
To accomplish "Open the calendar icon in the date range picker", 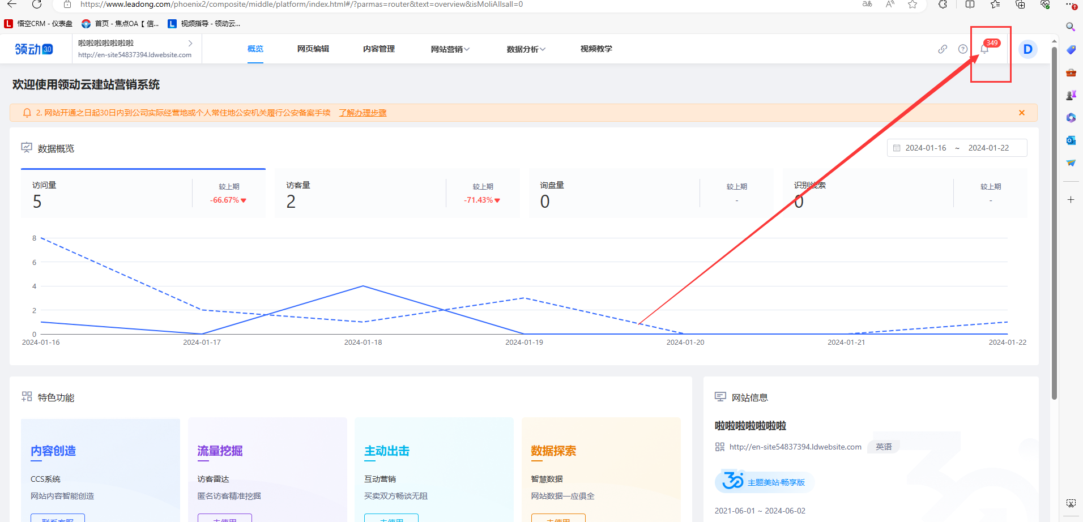I will 897,148.
